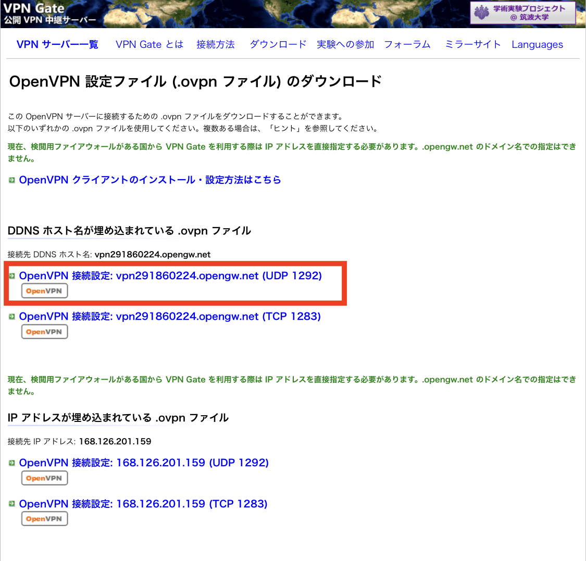Open 接続方法 menu item
586x561 pixels.
[x=216, y=44]
